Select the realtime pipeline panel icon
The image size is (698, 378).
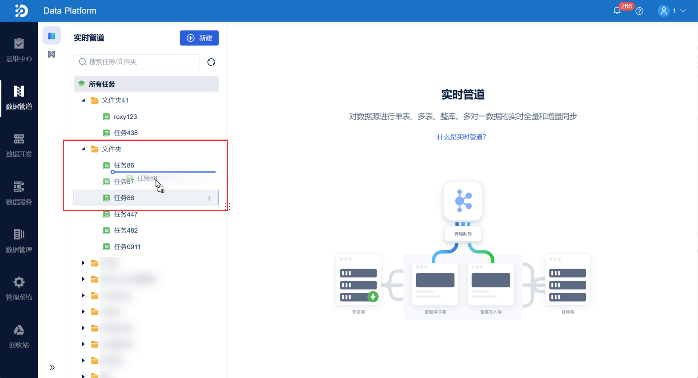[x=51, y=36]
